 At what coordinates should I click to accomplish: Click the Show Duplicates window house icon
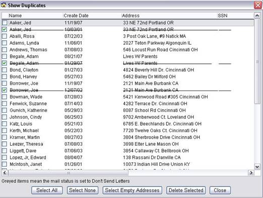tap(4, 5)
